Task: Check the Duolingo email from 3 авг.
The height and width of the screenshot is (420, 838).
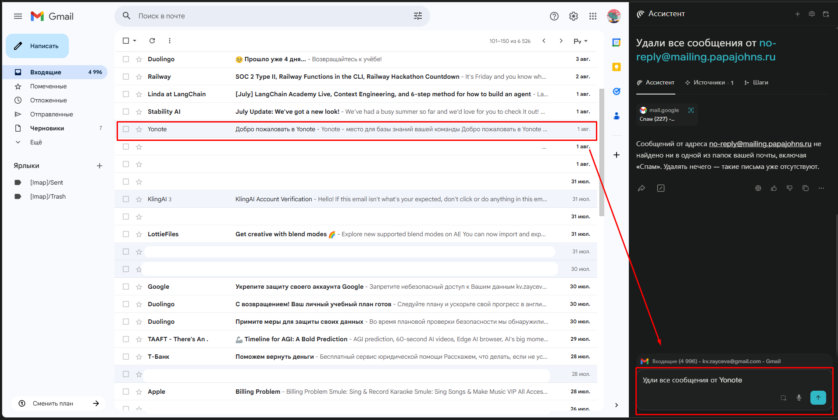Action: click(x=126, y=59)
